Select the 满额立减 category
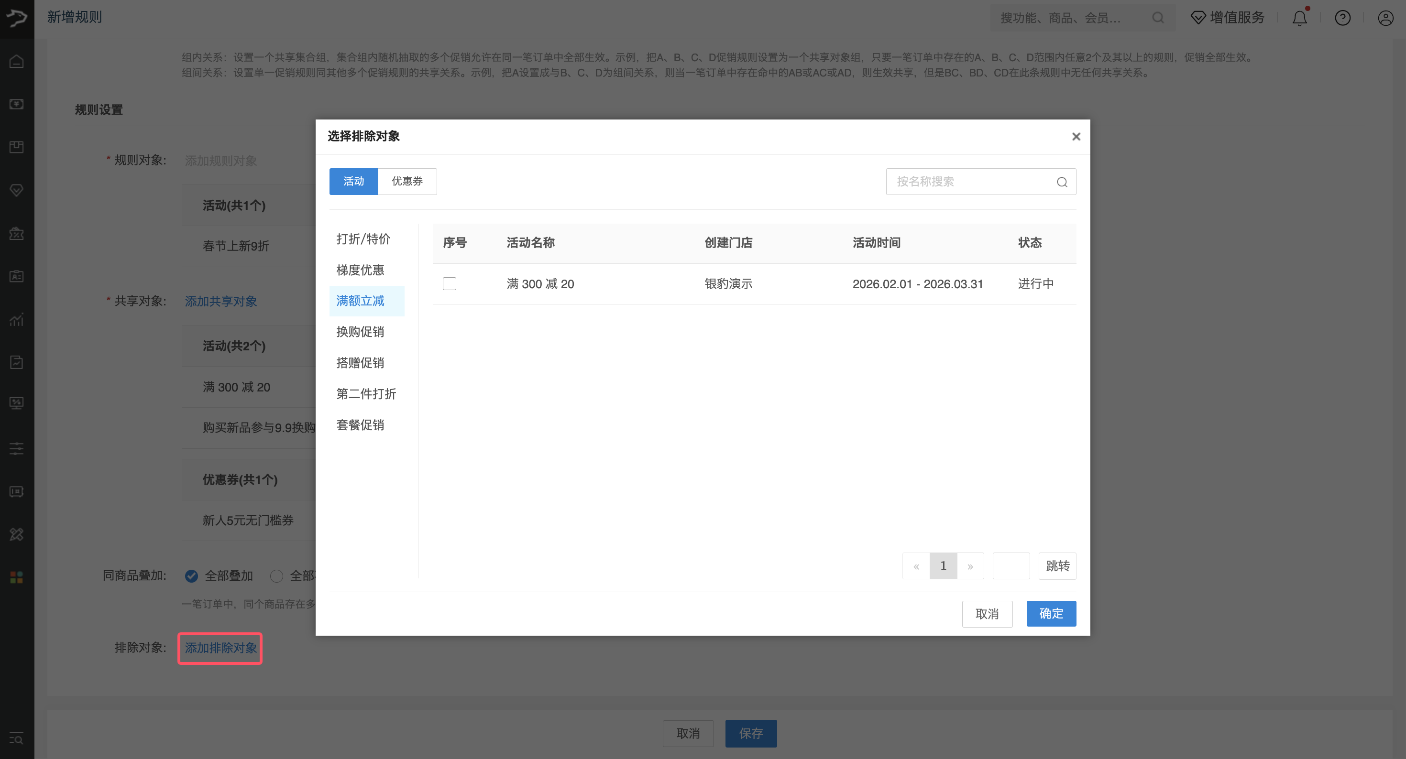The width and height of the screenshot is (1406, 759). point(367,301)
